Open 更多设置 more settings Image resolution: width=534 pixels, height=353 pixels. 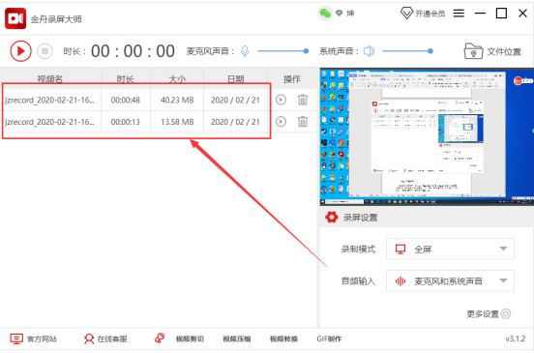489,314
